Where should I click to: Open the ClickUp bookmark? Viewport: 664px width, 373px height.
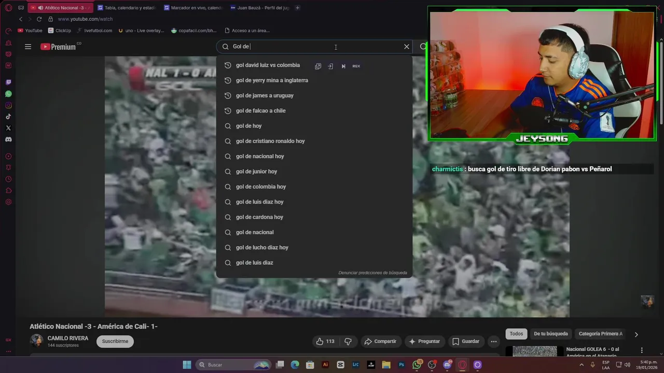[59, 31]
